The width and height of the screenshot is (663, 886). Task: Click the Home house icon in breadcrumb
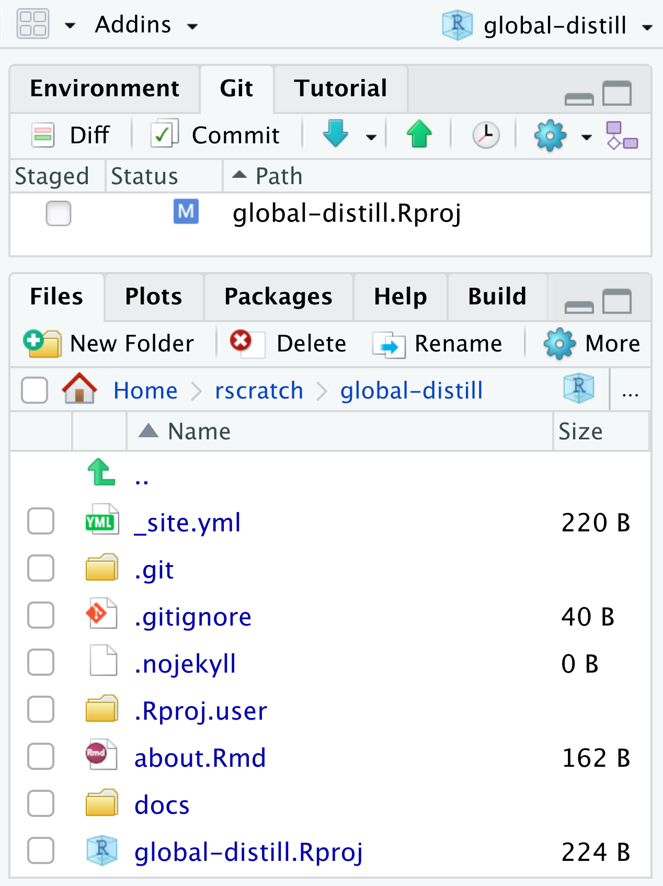(x=79, y=390)
